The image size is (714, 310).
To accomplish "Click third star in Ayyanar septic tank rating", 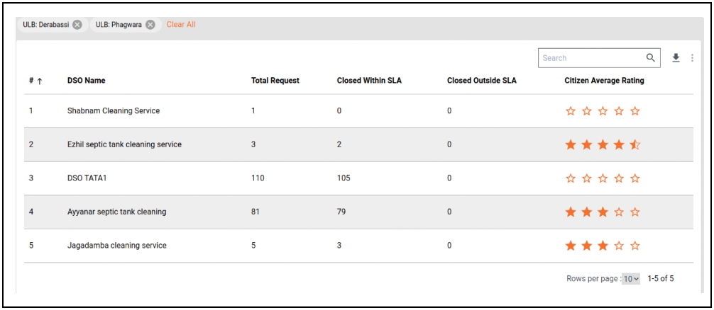I will point(603,212).
